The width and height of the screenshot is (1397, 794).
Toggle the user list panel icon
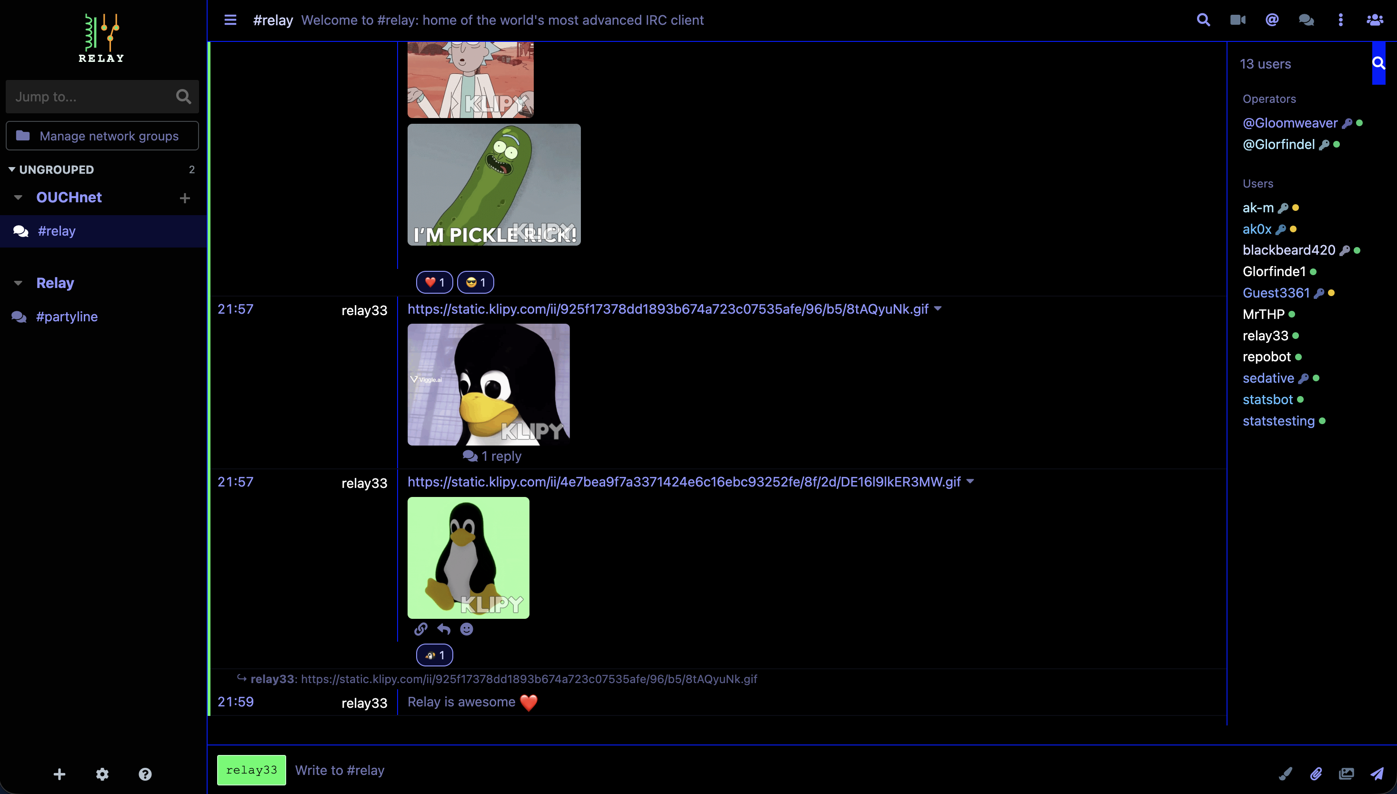pos(1374,20)
